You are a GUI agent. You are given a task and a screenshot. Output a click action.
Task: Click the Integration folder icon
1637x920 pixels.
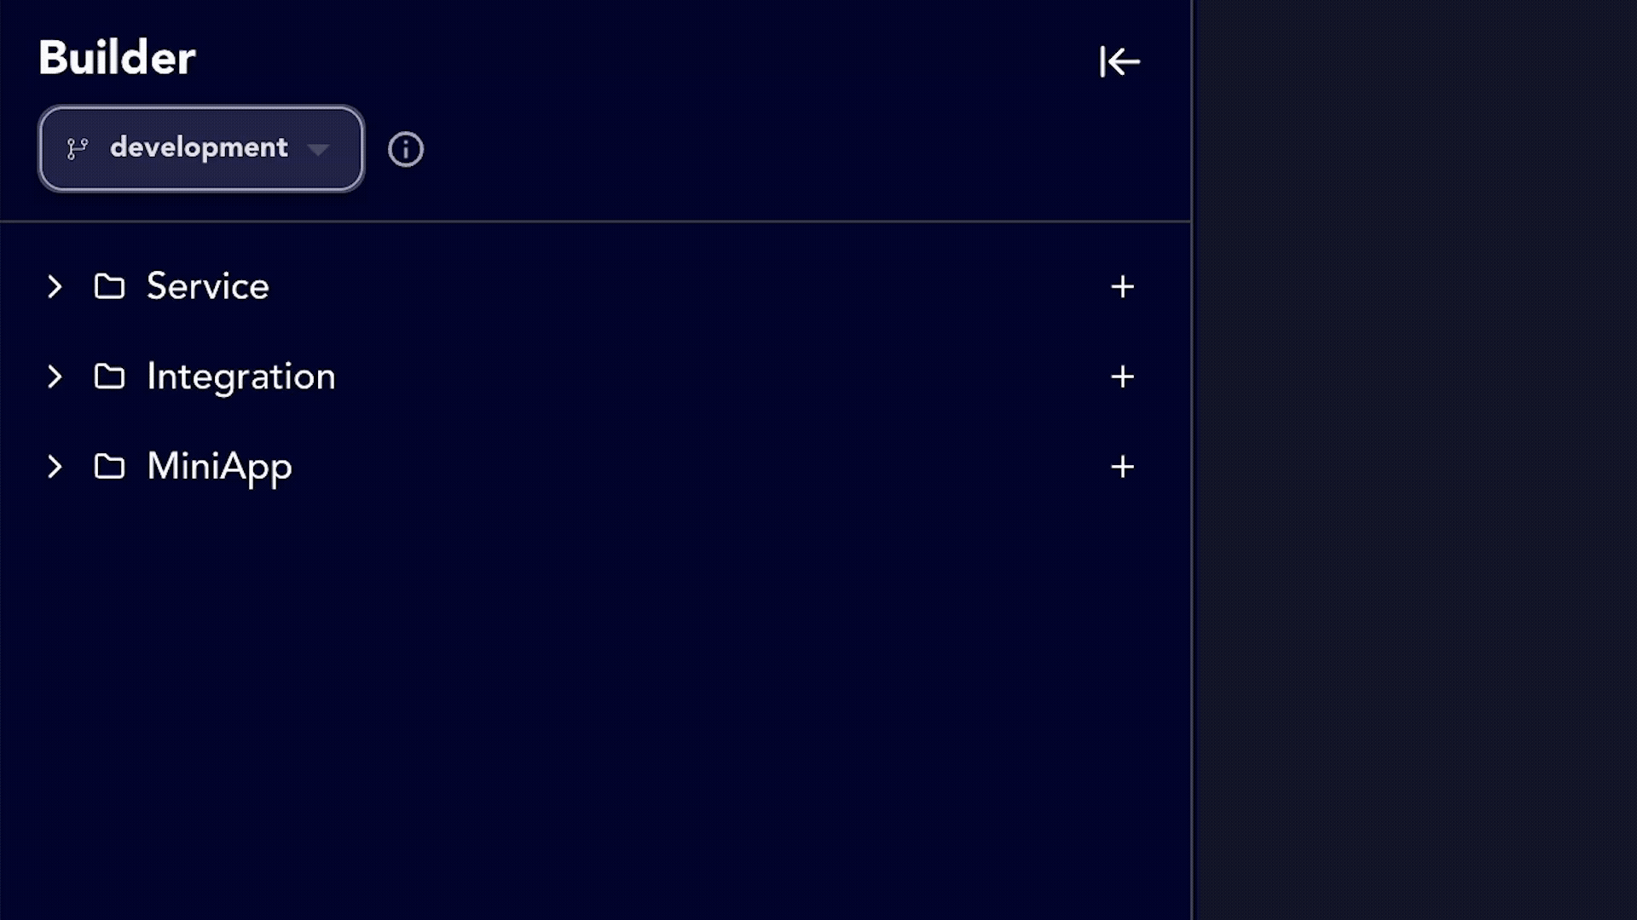109,377
